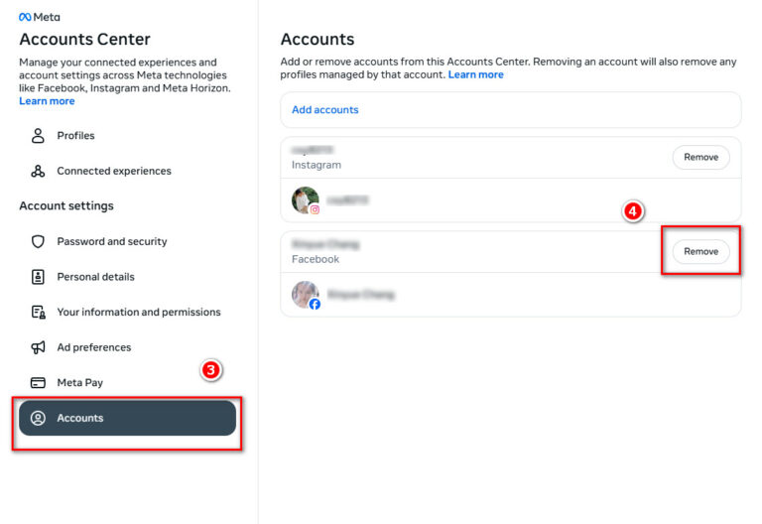Remove the Instagram account
762x524 pixels.
tap(700, 157)
